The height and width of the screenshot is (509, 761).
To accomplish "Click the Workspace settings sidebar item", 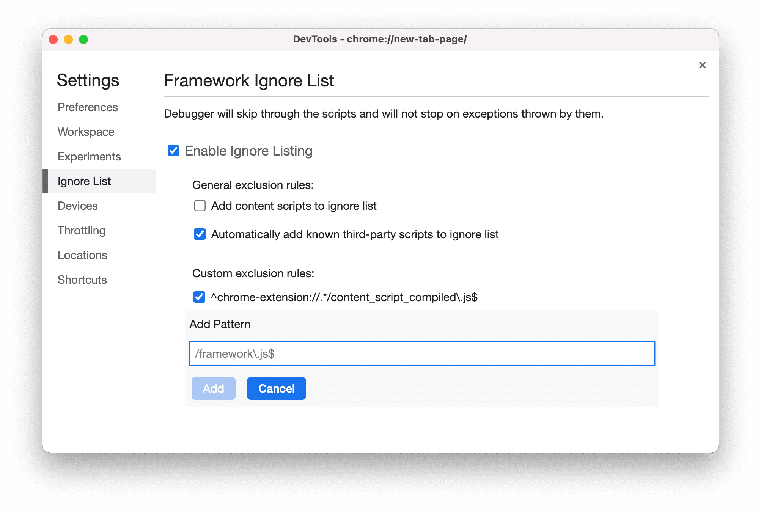I will pyautogui.click(x=86, y=132).
